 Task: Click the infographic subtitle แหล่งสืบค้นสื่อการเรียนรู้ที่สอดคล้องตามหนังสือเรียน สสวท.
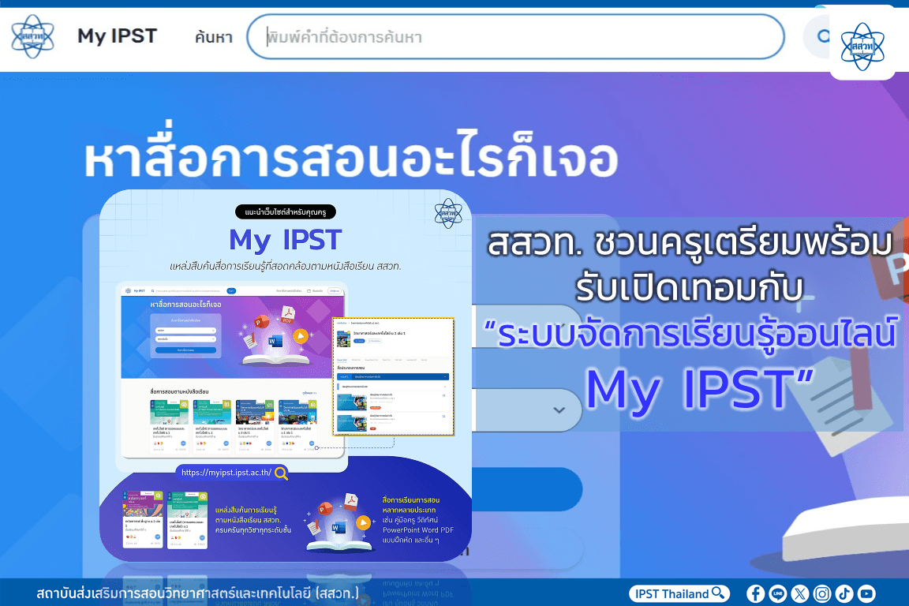tap(285, 266)
